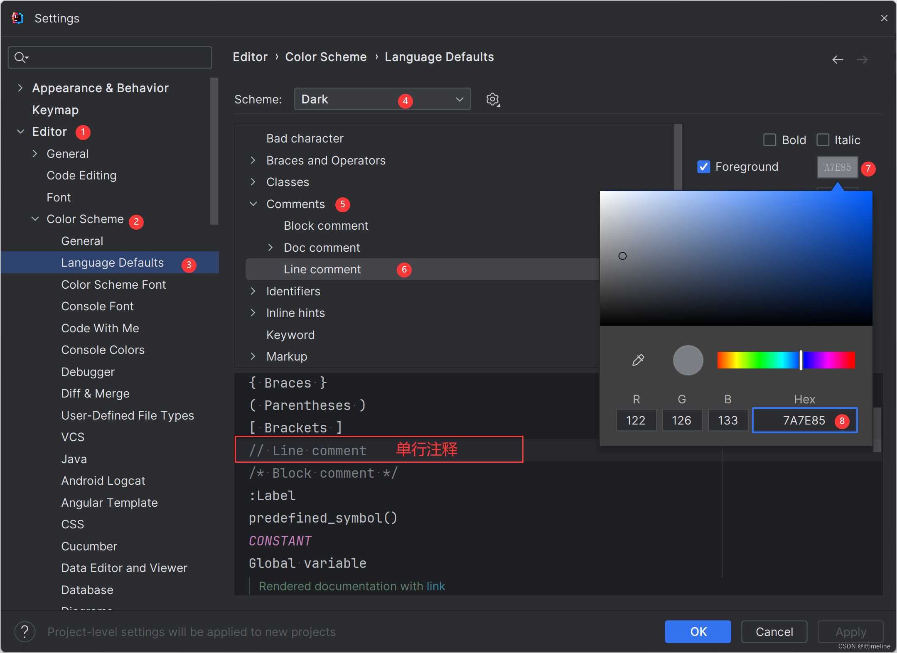The height and width of the screenshot is (653, 897).
Task: Click the hue slider bar
Action: [786, 360]
